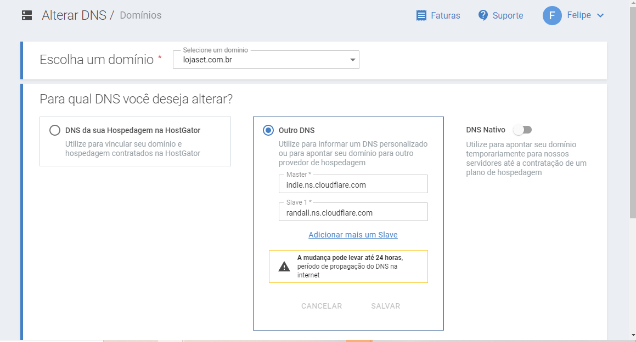Click Adicionar mais um Slave link
The height and width of the screenshot is (342, 636).
point(353,235)
